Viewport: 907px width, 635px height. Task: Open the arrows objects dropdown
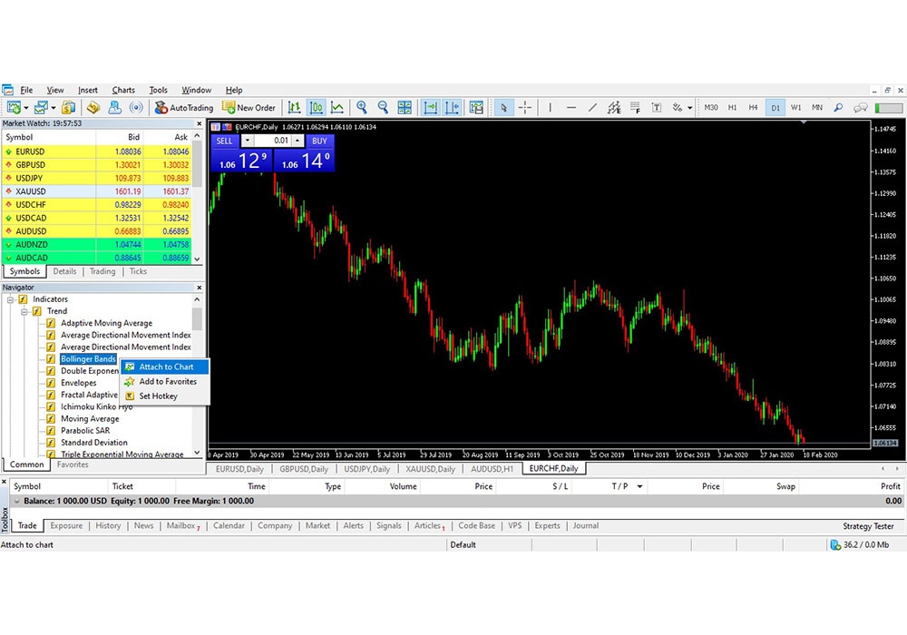[690, 108]
